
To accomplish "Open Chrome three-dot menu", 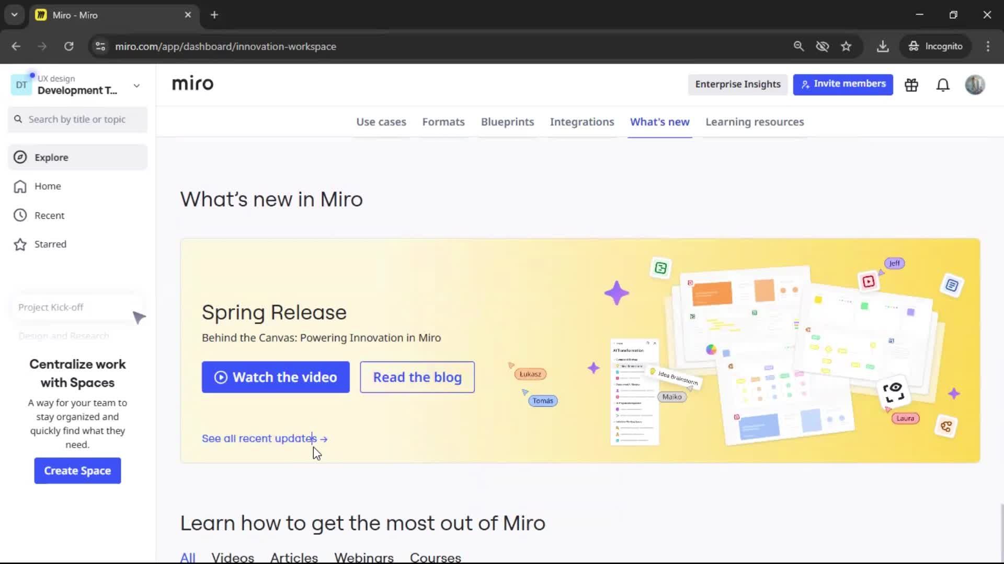I will pos(988,46).
